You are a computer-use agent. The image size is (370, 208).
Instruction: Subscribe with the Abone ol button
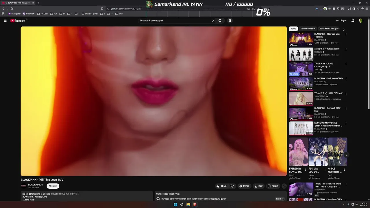[53, 186]
